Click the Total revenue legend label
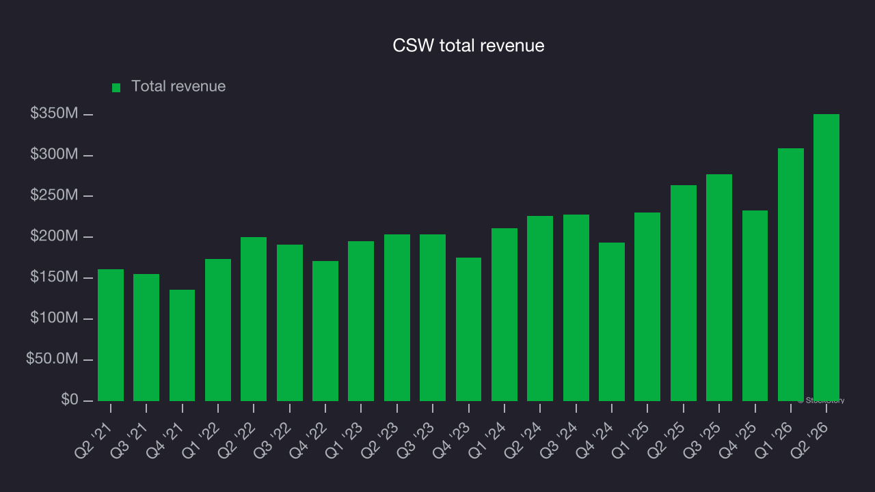The height and width of the screenshot is (492, 875). point(178,87)
